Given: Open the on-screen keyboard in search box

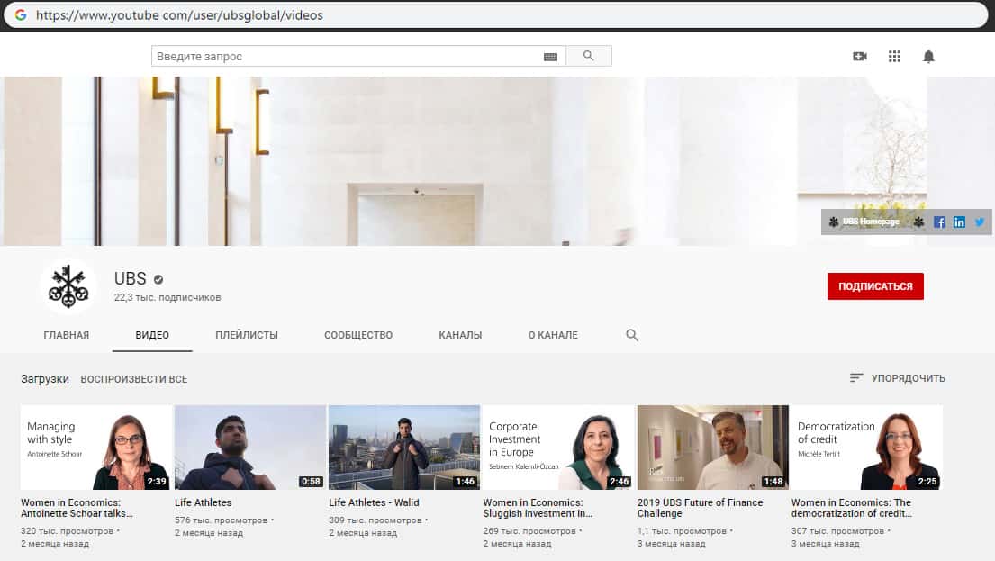Looking at the screenshot, I should coord(550,57).
